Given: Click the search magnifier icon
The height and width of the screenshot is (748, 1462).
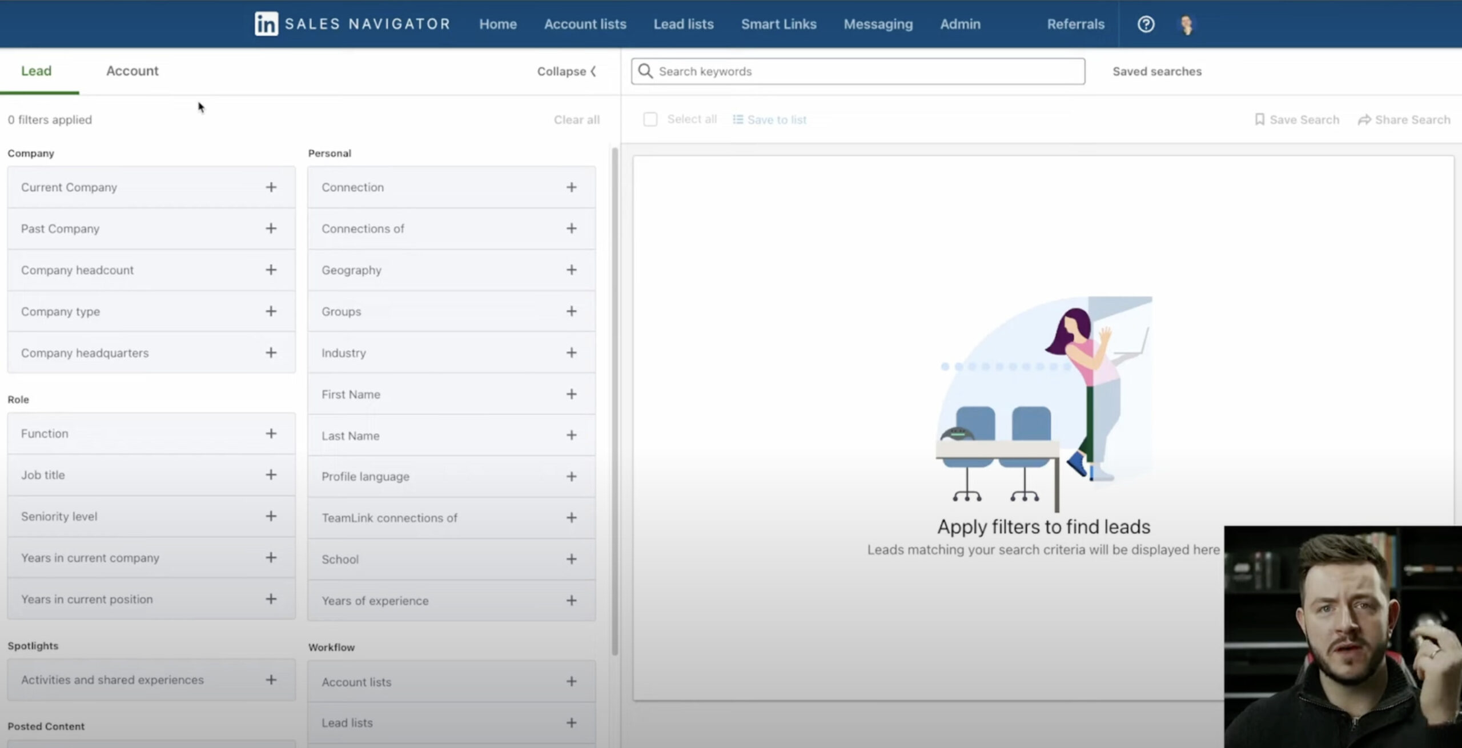Looking at the screenshot, I should [x=645, y=71].
